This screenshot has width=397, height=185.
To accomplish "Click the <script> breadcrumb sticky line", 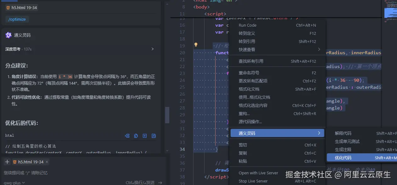I will click(x=215, y=14).
